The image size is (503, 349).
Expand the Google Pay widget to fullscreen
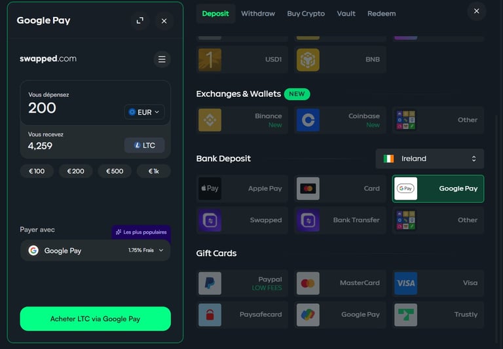pyautogui.click(x=140, y=20)
